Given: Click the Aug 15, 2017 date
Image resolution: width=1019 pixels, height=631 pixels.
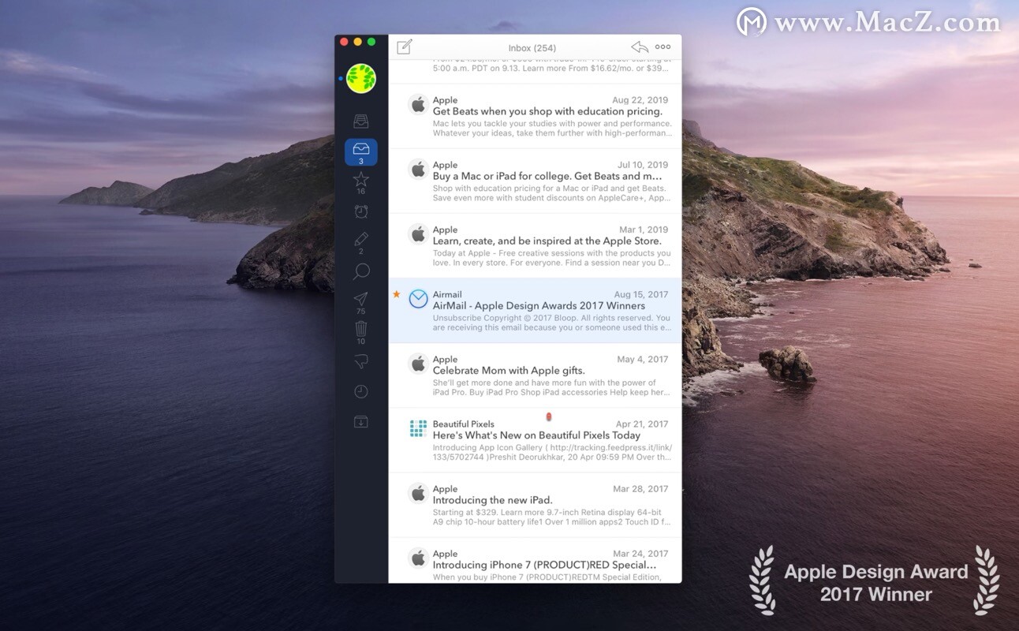Looking at the screenshot, I should (640, 294).
